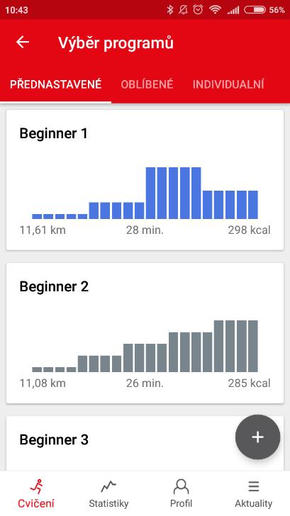Tap the 298 kcal label
This screenshot has height=516, width=290.
pyautogui.click(x=249, y=230)
